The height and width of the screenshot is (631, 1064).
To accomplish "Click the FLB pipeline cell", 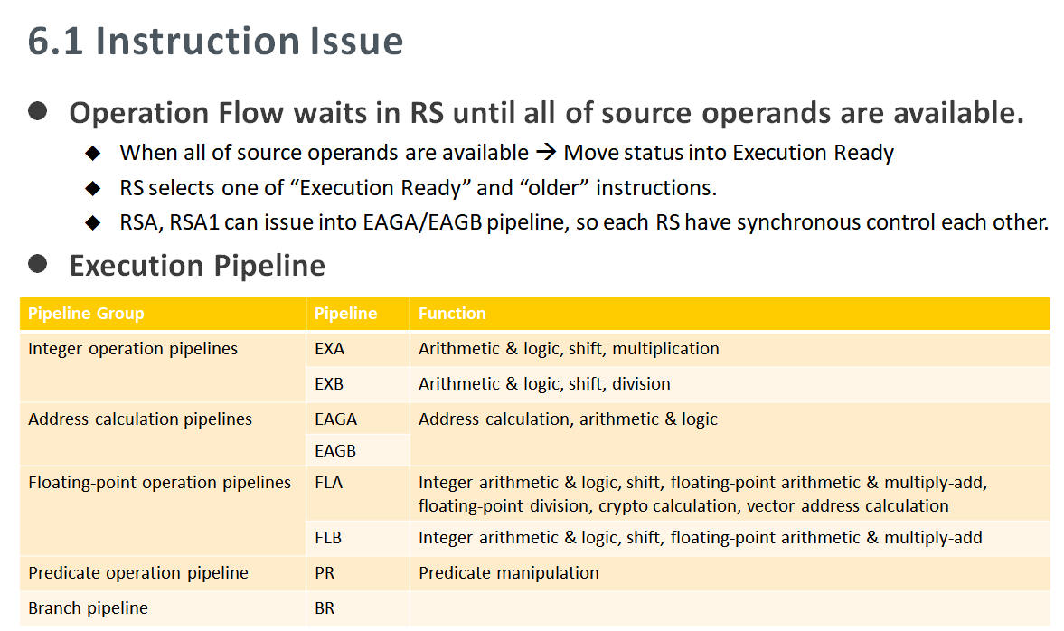I will point(358,538).
